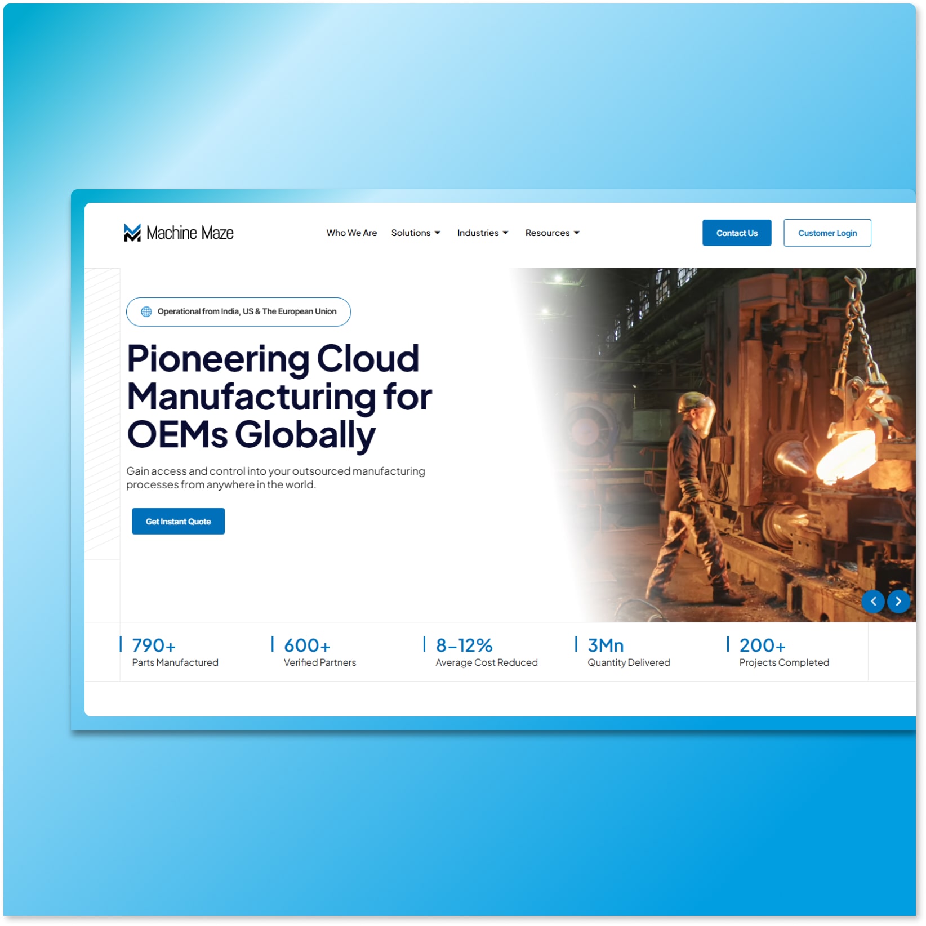Expand the Solutions dropdown arrow

(438, 233)
